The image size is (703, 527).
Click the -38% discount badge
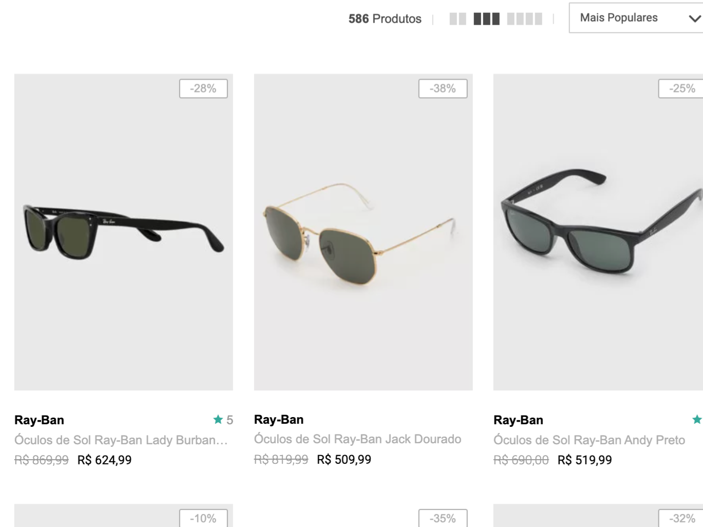pos(443,88)
